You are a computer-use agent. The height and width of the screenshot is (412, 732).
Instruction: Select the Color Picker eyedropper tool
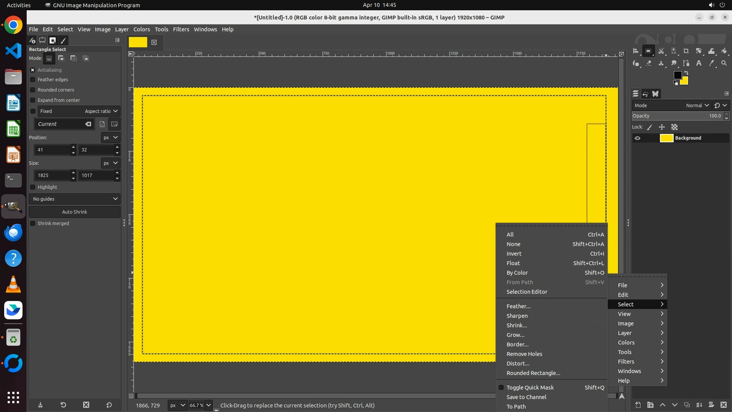click(x=711, y=63)
